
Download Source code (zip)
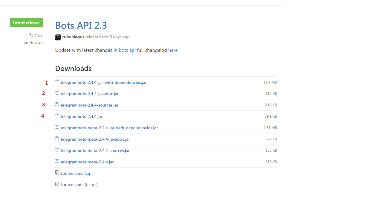76,173
